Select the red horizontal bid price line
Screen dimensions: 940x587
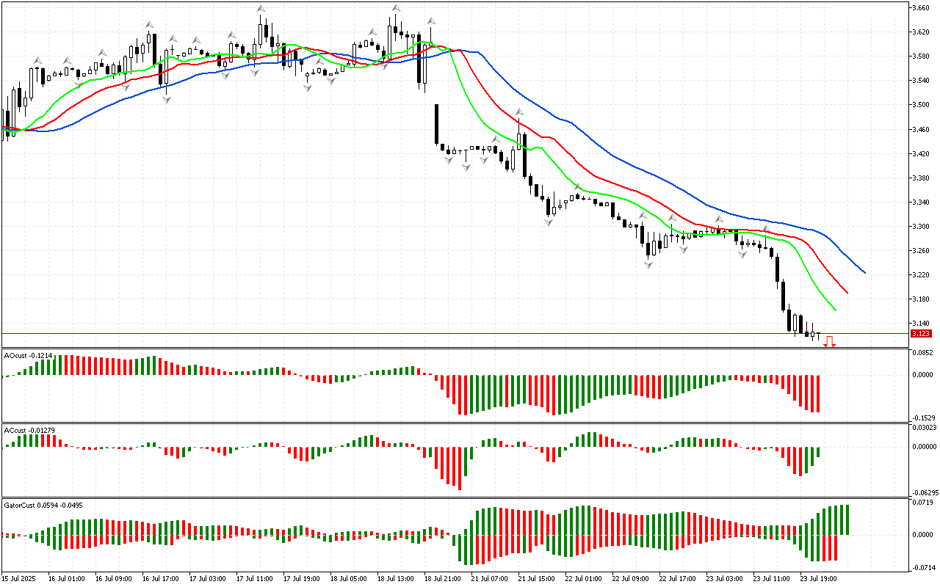[441, 333]
